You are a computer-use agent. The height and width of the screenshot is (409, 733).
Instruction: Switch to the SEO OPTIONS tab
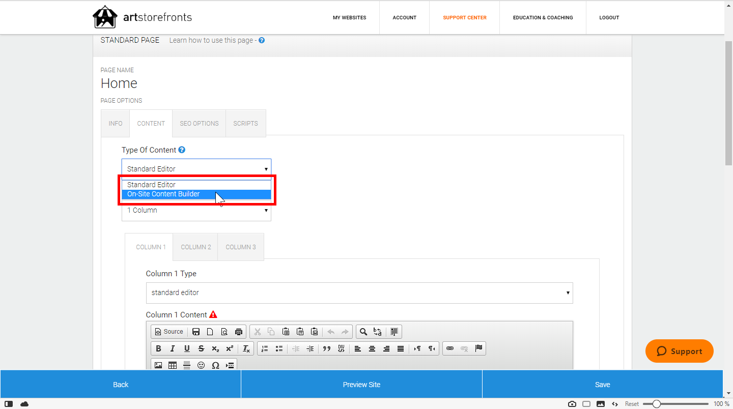coord(199,124)
